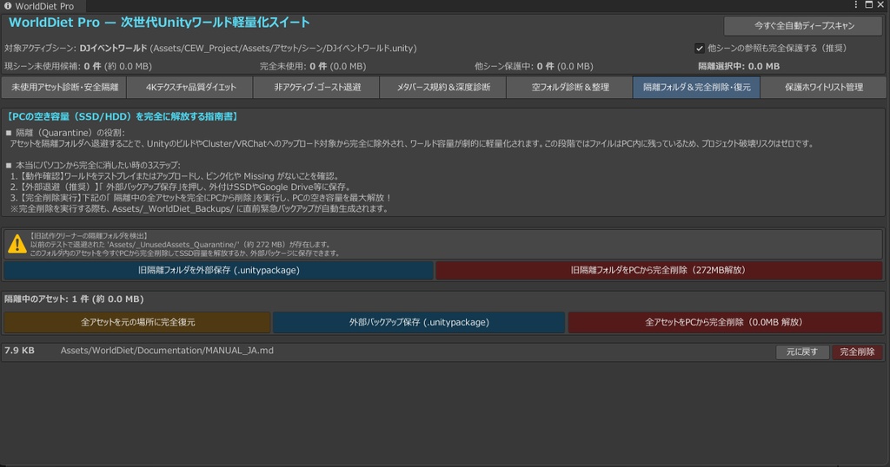Viewport: 890px width, 467px height.
Task: Click the WorldDiet Pro blue header title
Action: 160,23
